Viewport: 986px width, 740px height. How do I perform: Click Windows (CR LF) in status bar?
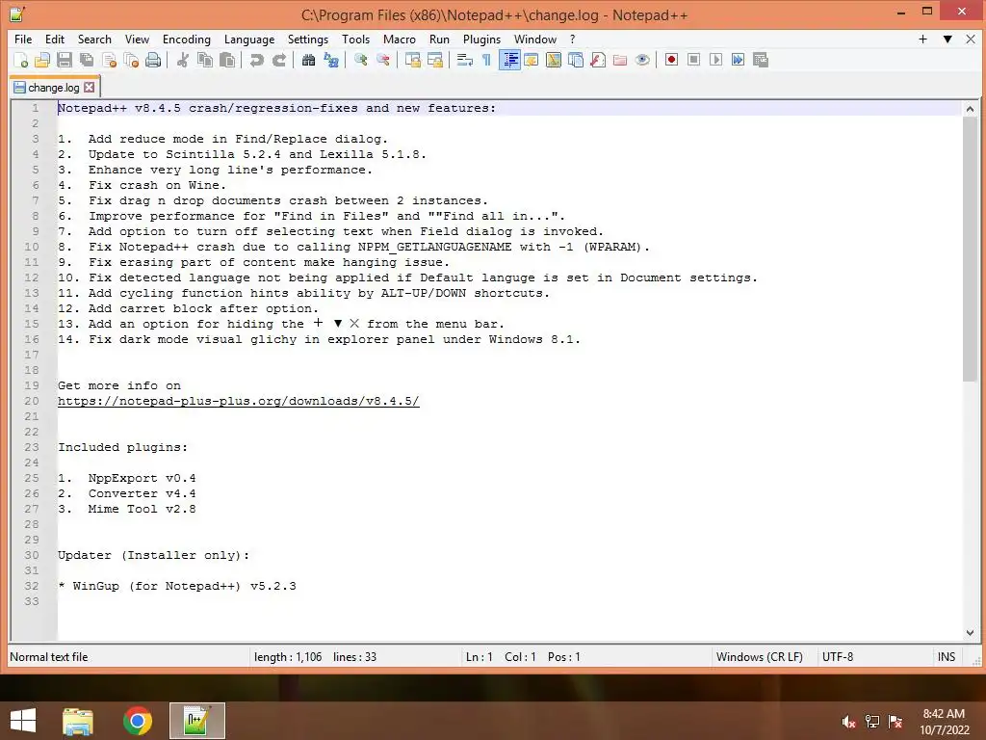pos(759,657)
